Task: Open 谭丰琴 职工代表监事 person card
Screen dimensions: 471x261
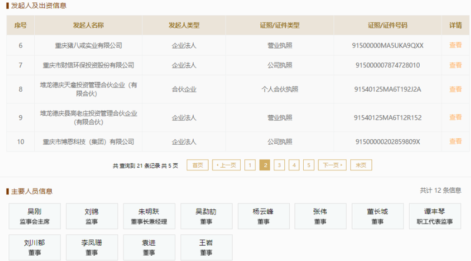Action: [434, 216]
